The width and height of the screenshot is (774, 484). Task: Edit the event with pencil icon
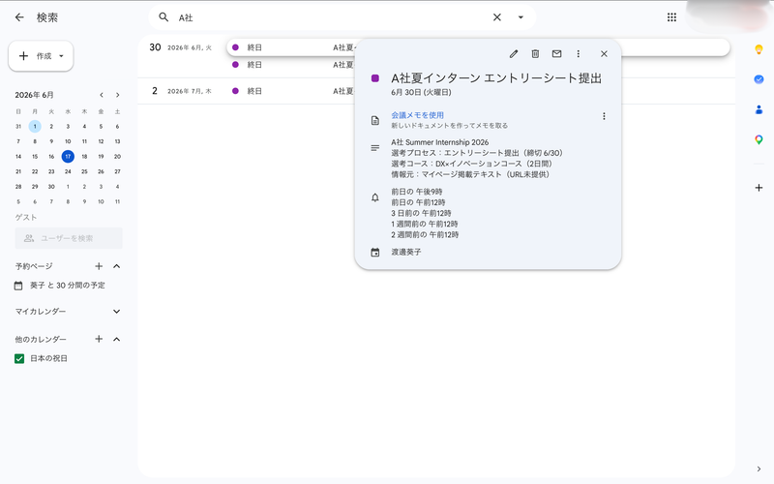pyautogui.click(x=514, y=54)
